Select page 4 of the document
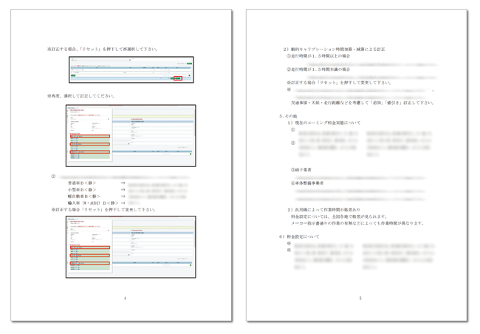480x334 pixels. 121,166
